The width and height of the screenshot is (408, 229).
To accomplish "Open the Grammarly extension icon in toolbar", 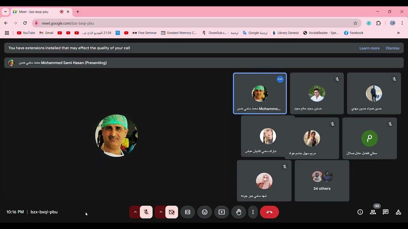I will point(369,23).
